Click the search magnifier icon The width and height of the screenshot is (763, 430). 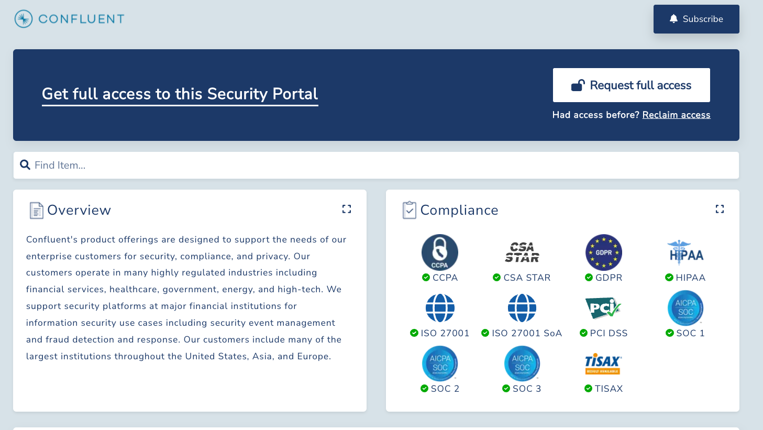point(25,165)
